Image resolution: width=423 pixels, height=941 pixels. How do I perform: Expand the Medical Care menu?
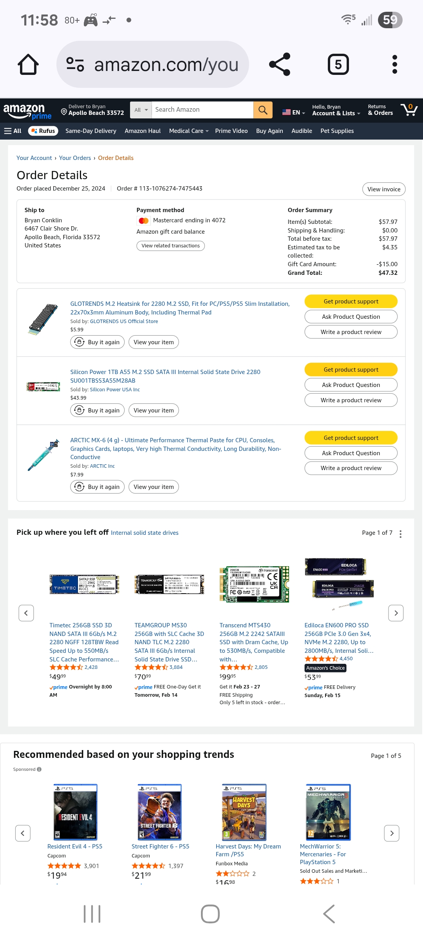pyautogui.click(x=188, y=131)
